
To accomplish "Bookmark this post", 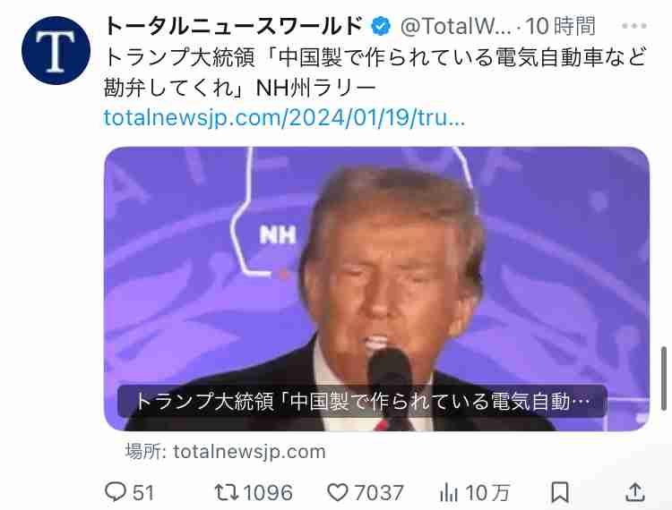I will [x=560, y=492].
